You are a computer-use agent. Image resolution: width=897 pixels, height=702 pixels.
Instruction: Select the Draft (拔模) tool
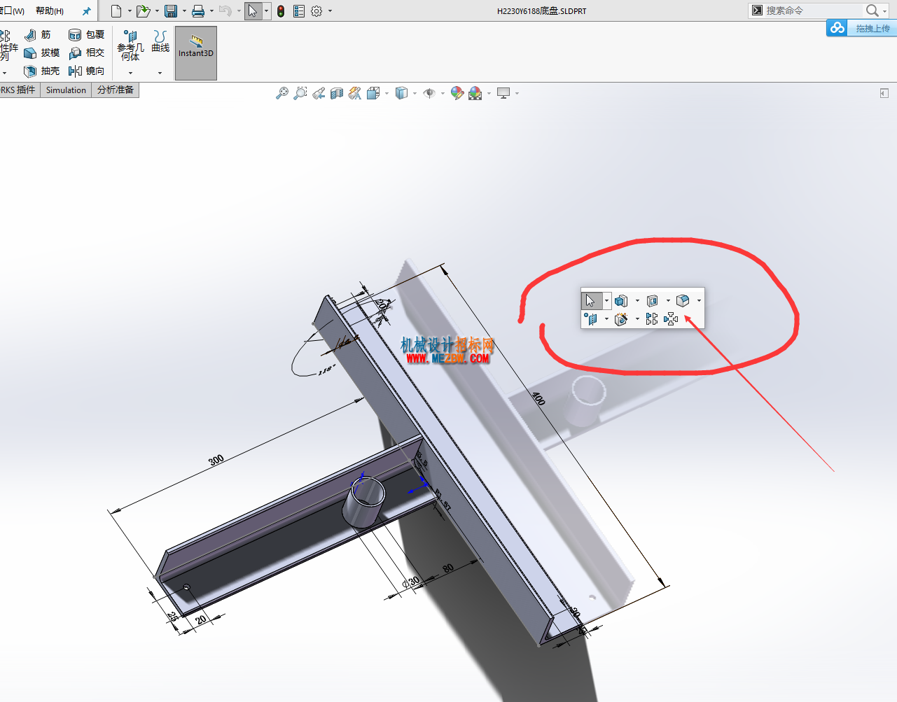pyautogui.click(x=30, y=53)
